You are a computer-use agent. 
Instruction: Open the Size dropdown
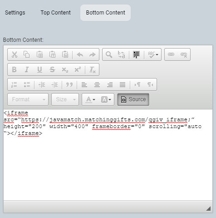click(x=65, y=99)
